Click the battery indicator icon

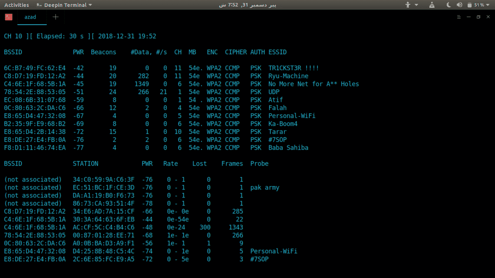(469, 5)
